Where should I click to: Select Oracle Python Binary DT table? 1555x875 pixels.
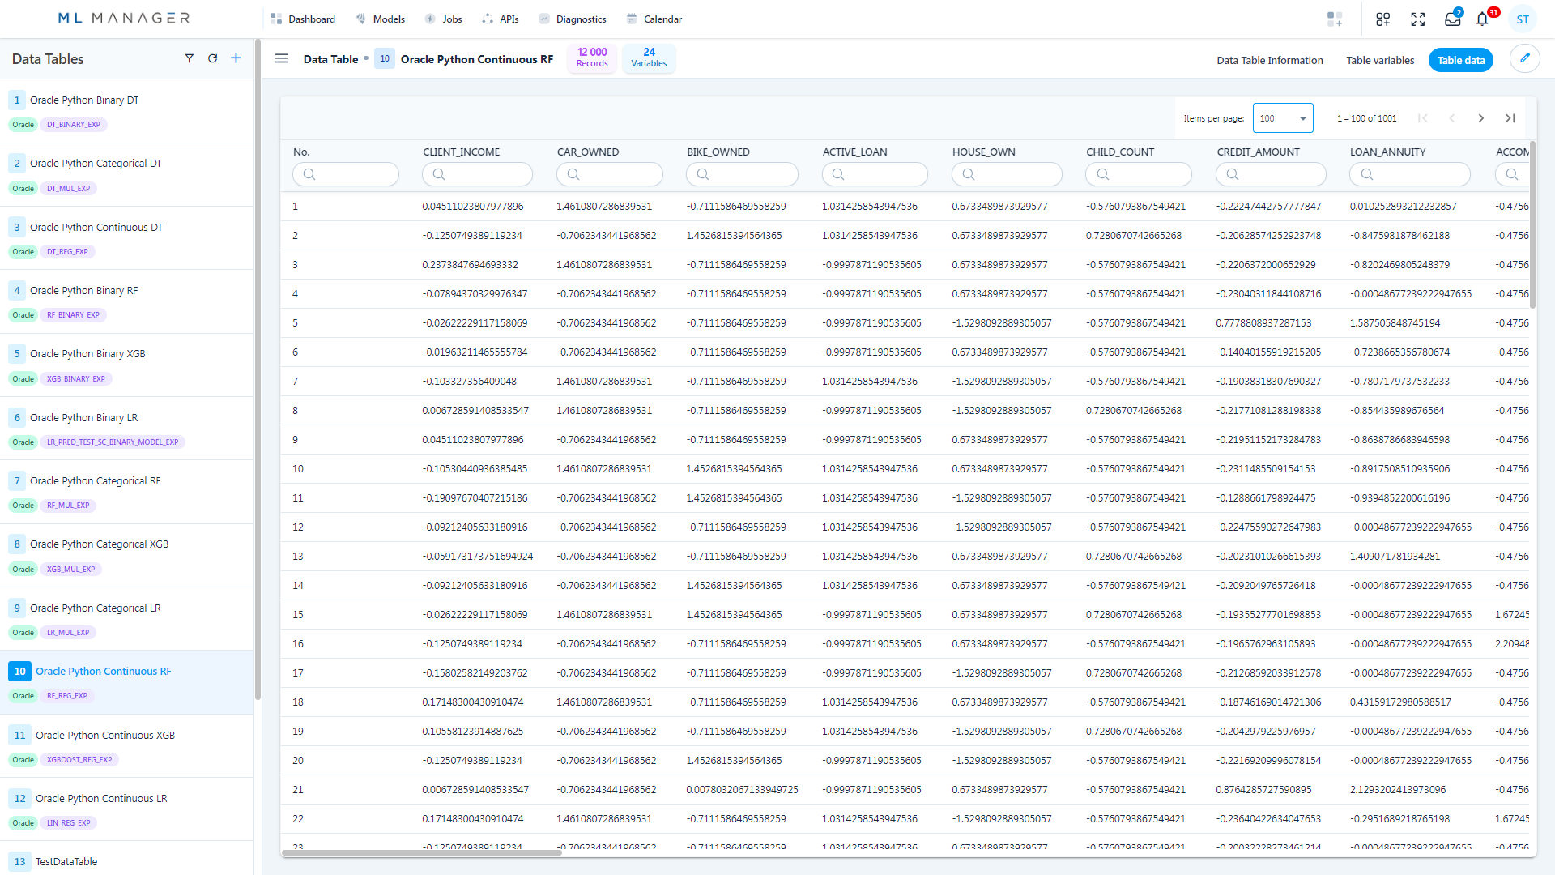tap(126, 111)
